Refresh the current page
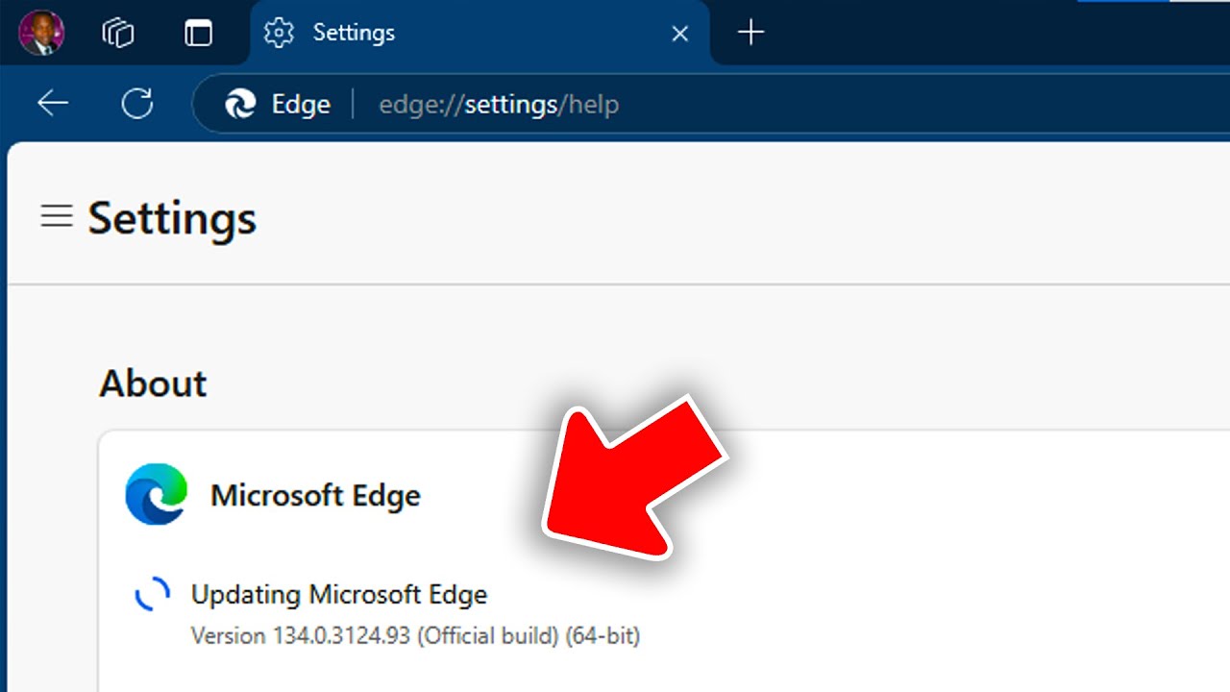The image size is (1230, 692). point(137,104)
